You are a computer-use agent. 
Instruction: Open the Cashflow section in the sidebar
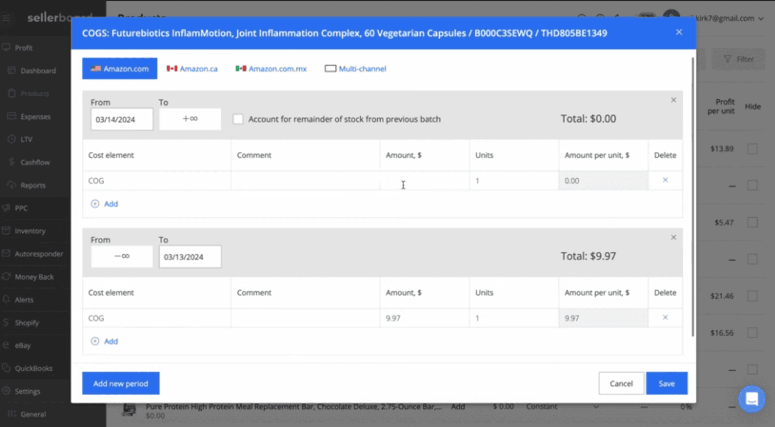coord(34,162)
